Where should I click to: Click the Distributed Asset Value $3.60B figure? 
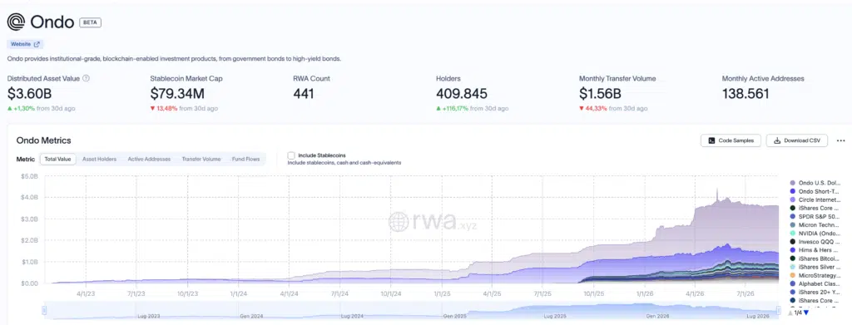click(x=29, y=94)
